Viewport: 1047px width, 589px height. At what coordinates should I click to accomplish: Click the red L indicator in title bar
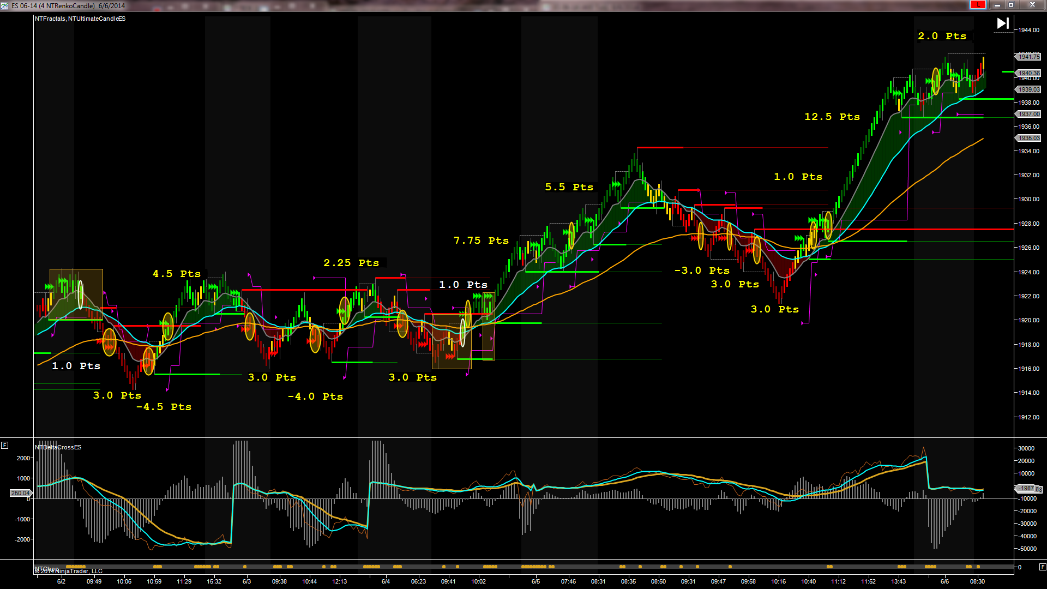pyautogui.click(x=978, y=5)
